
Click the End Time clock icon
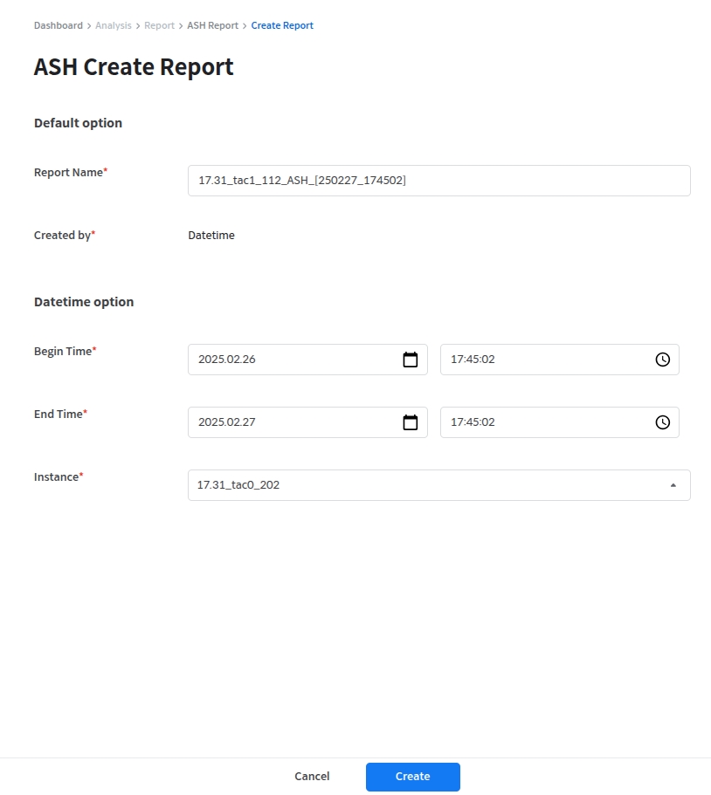pos(662,422)
